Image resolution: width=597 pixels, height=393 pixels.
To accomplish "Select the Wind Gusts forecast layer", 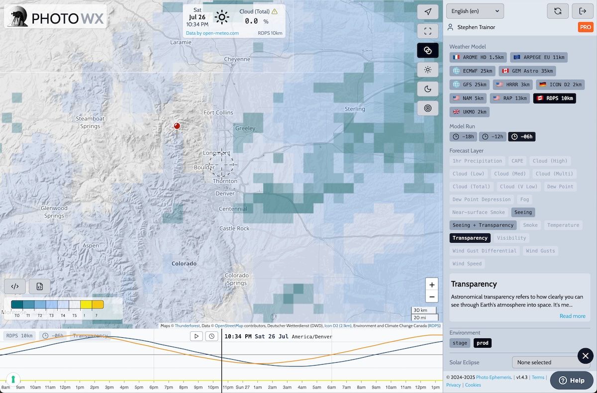I will pos(540,251).
